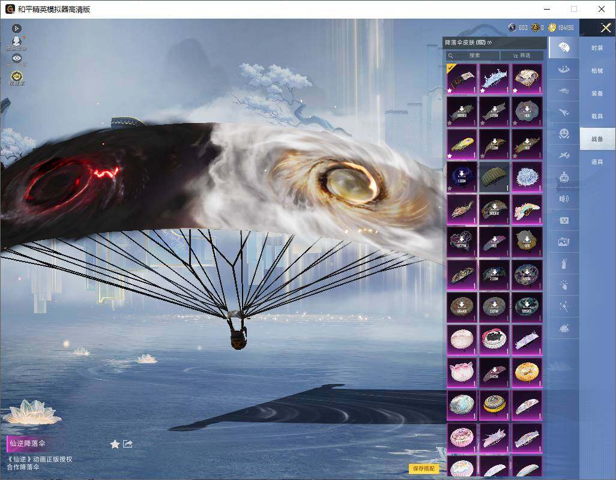616x480 pixels.
Task: Open the voice pack speaker icon
Action: click(564, 199)
